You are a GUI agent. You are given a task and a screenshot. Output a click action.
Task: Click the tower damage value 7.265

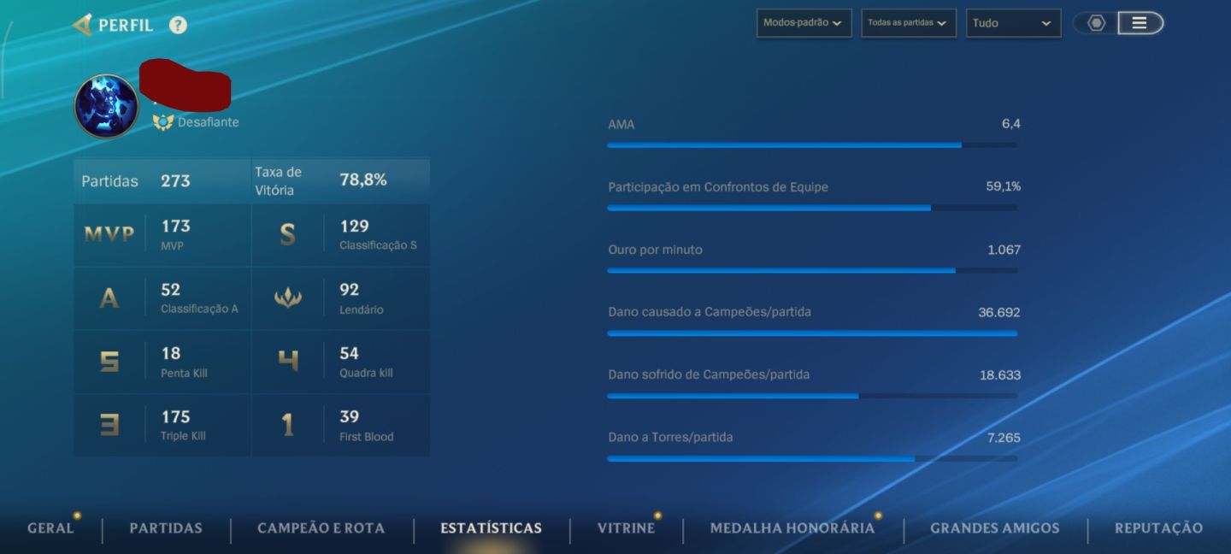coord(1004,438)
